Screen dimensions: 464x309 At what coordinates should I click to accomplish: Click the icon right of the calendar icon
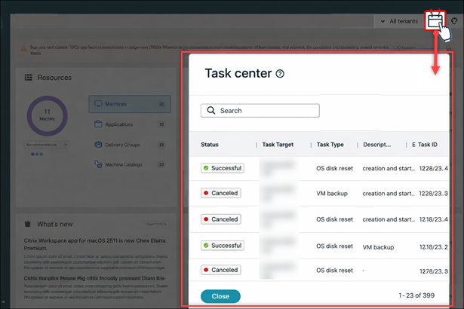[x=454, y=21]
